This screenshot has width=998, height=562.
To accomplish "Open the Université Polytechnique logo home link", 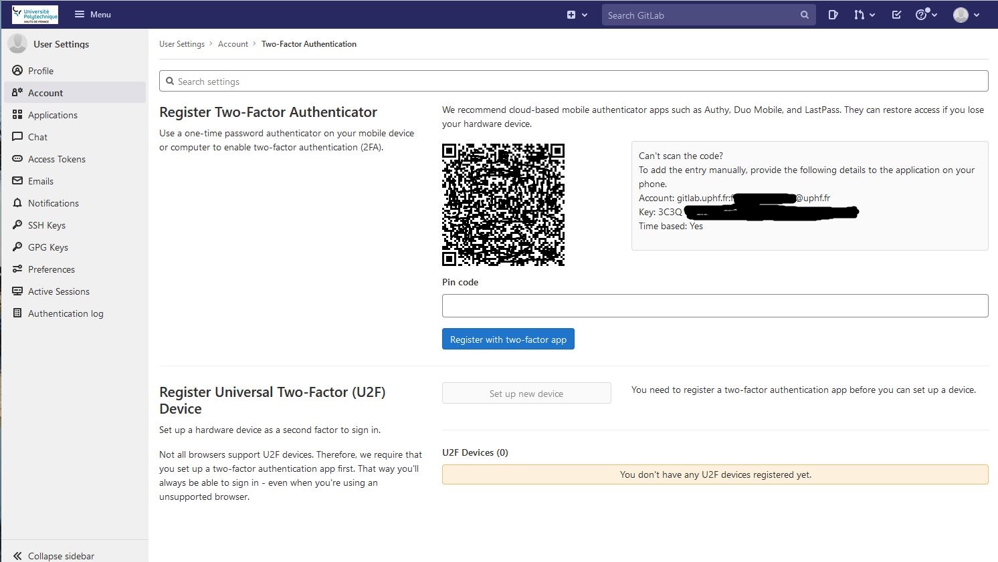I will (x=35, y=15).
